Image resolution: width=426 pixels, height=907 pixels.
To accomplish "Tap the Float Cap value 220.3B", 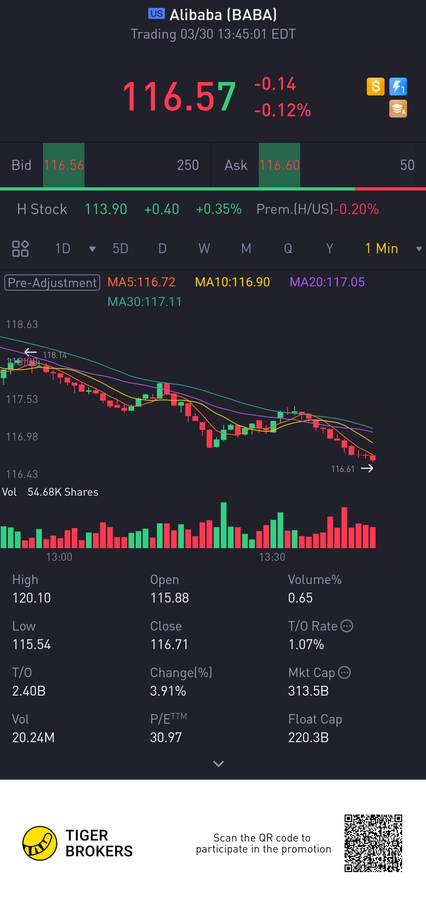I will pos(308,737).
